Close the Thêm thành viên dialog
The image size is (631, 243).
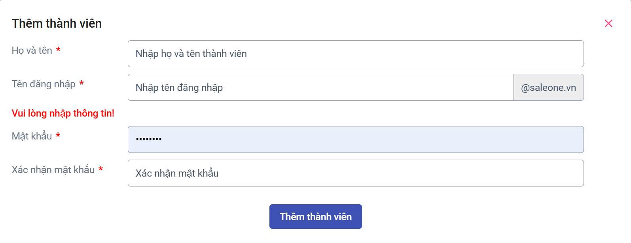click(608, 24)
